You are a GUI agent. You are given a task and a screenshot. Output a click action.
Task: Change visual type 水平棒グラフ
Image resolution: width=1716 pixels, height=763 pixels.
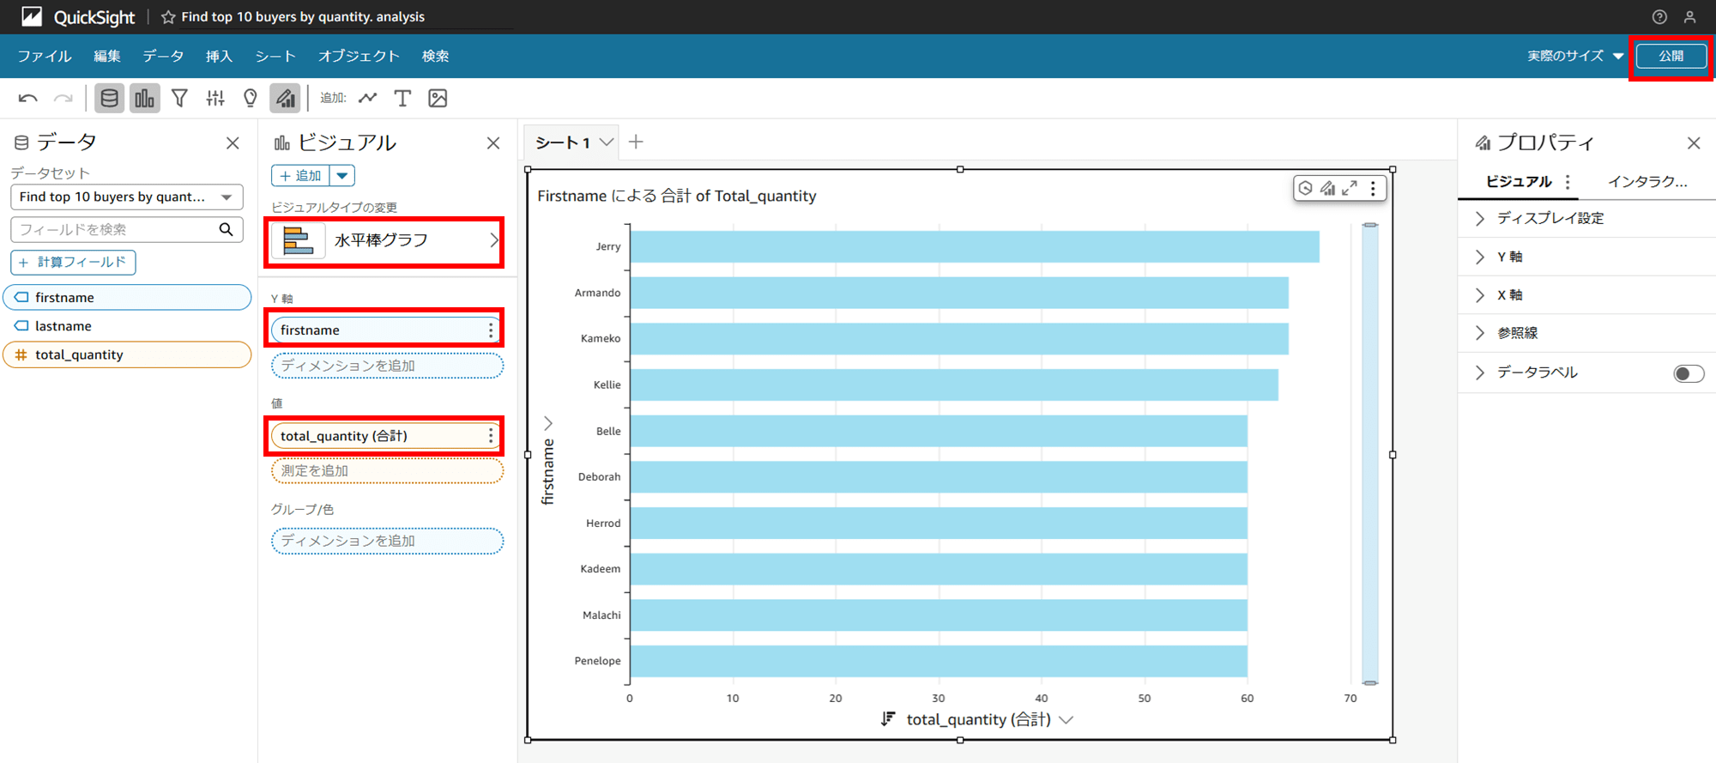click(x=386, y=241)
